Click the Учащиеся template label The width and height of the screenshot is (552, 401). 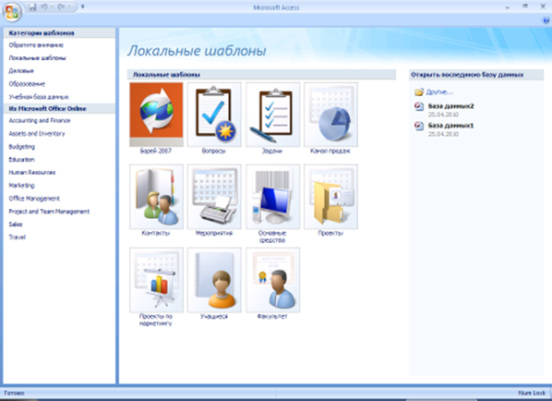pyautogui.click(x=214, y=316)
